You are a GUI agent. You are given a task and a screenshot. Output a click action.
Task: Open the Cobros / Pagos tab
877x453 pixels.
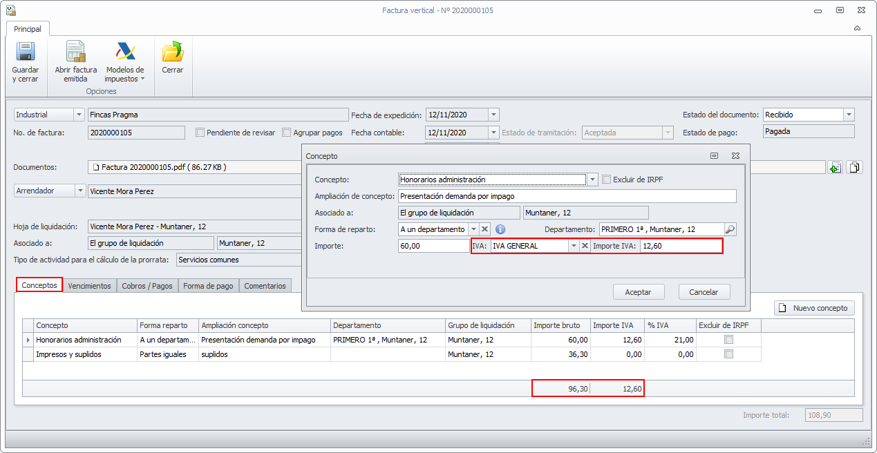pos(147,286)
